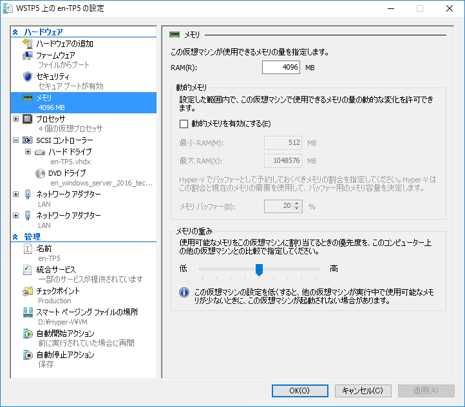This screenshot has width=465, height=407.
Task: Click セキュア ブートが有効 text
Action: [x=71, y=86]
